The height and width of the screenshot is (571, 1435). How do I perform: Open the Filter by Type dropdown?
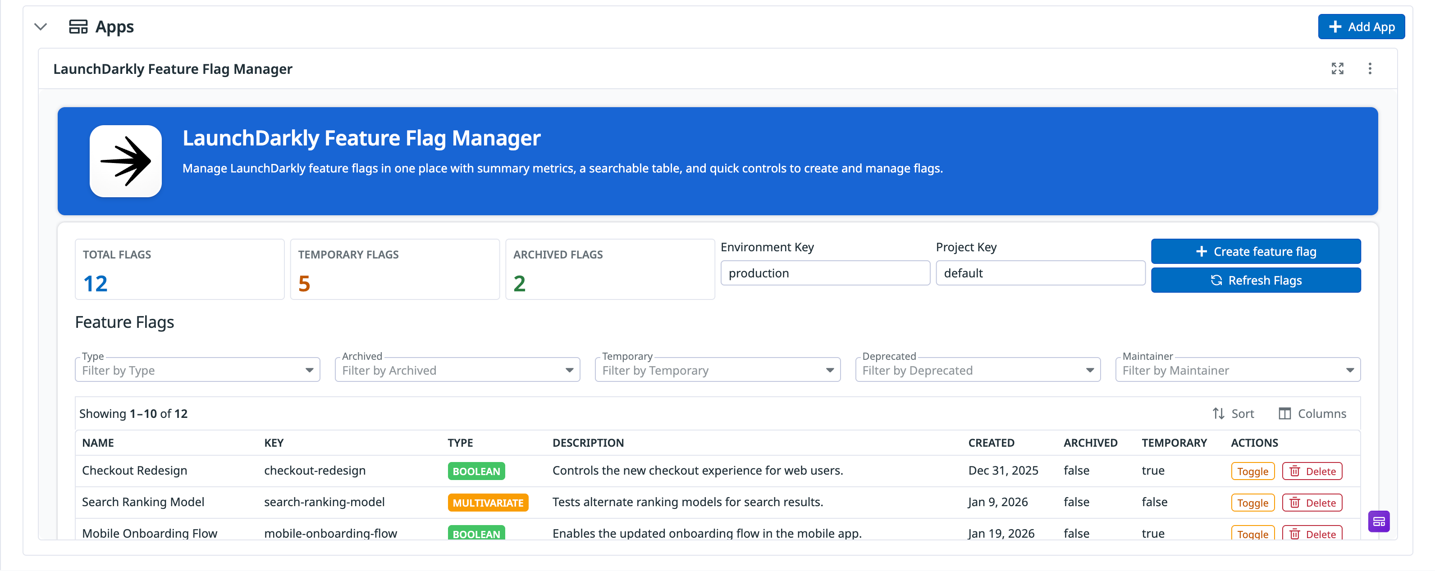point(197,370)
